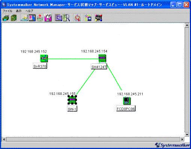Click the vertical scrollbar up arrow
Screen dimensions: 191x149
pyautogui.click(x=187, y=25)
